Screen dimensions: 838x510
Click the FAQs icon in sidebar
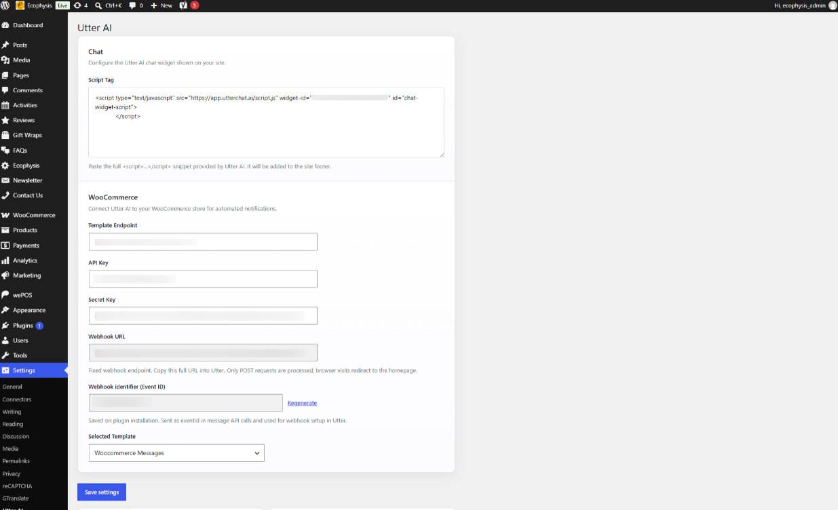pos(6,151)
